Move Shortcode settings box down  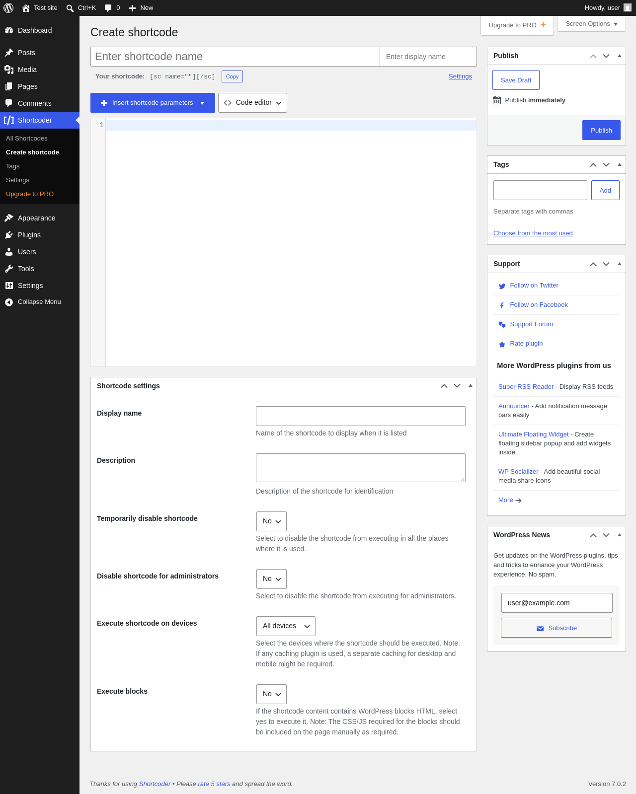pyautogui.click(x=457, y=386)
